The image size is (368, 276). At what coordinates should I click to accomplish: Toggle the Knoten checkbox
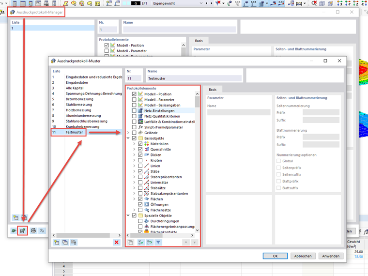(140, 160)
